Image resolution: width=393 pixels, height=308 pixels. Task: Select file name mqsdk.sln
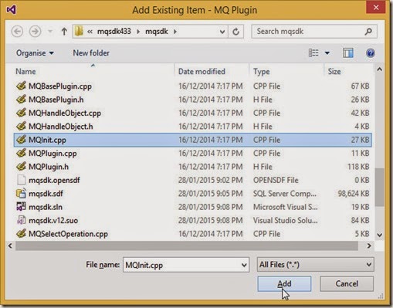coord(46,207)
